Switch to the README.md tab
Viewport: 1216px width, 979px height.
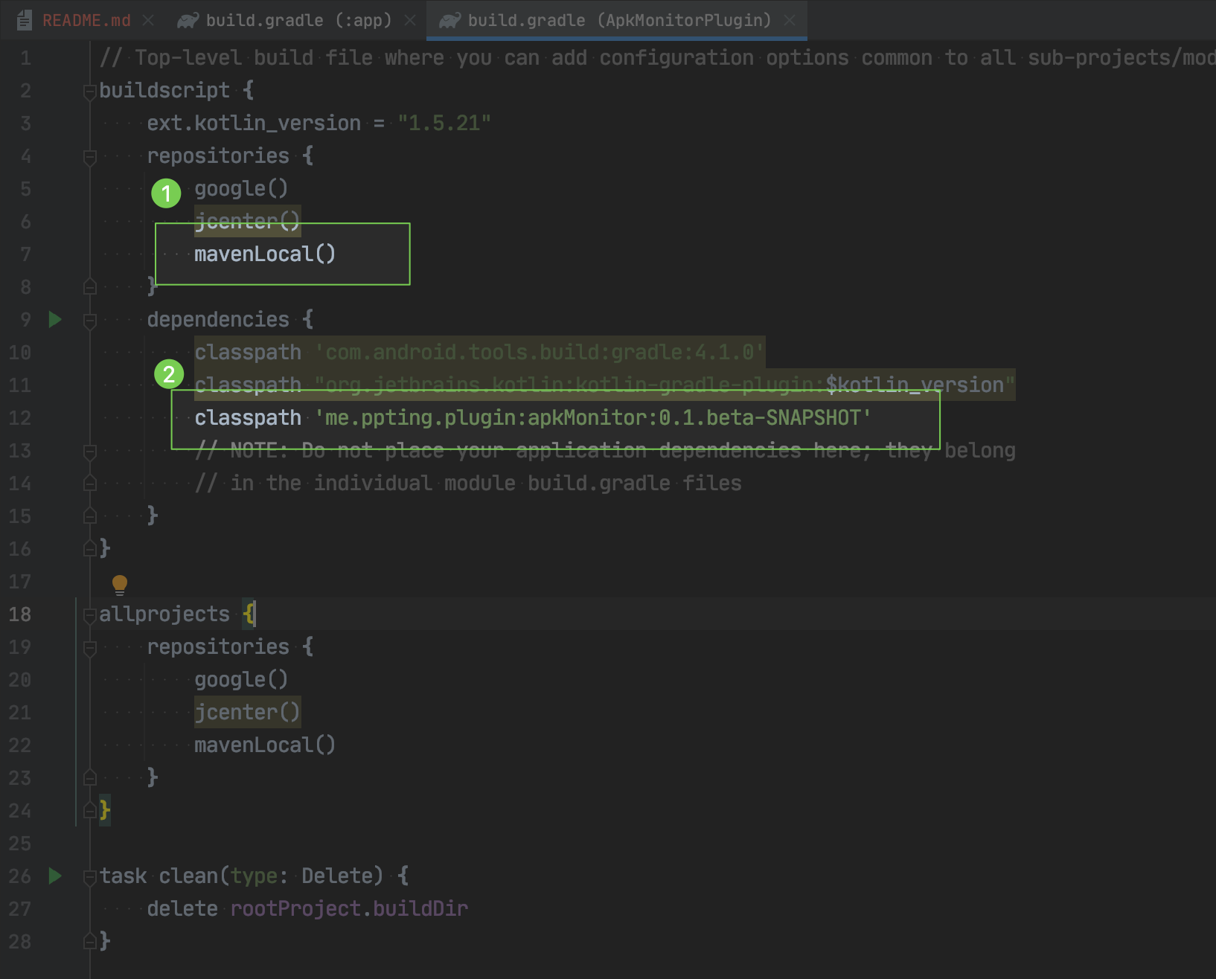(86, 20)
